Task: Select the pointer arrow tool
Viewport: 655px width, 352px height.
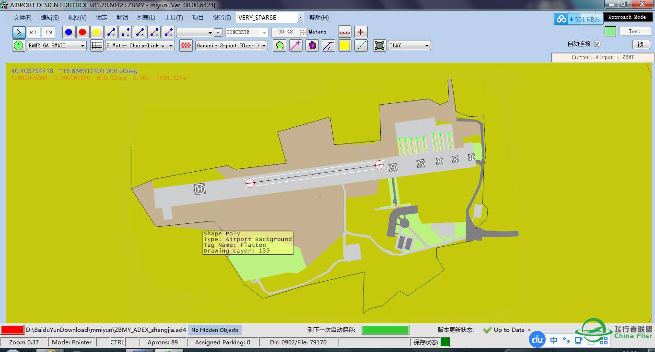Action: [19, 32]
